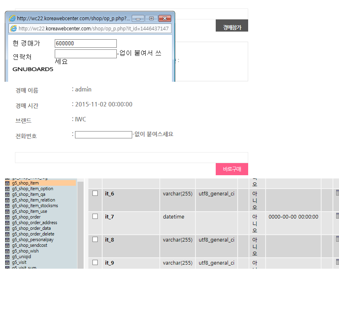Click the empty 연락처 contact field
The image size is (339, 331).
pyautogui.click(x=86, y=54)
